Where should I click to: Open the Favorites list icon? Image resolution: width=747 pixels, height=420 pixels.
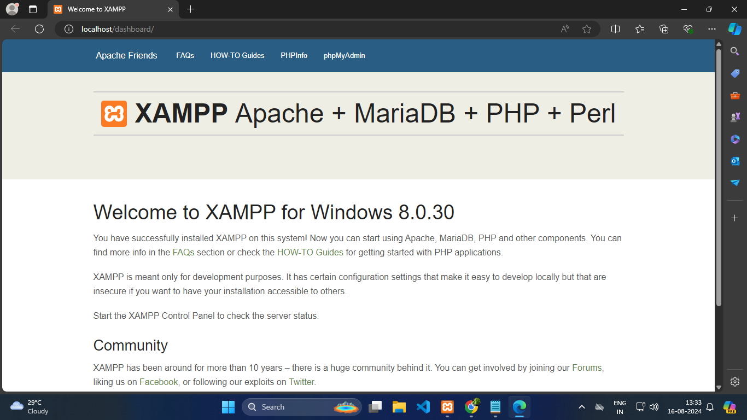(x=640, y=29)
